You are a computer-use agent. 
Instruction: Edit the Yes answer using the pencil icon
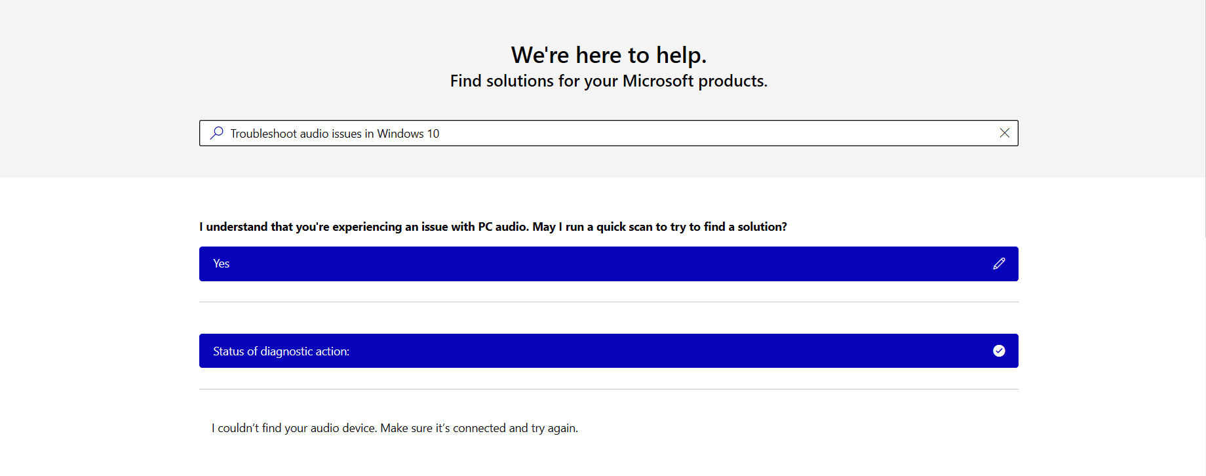point(999,264)
